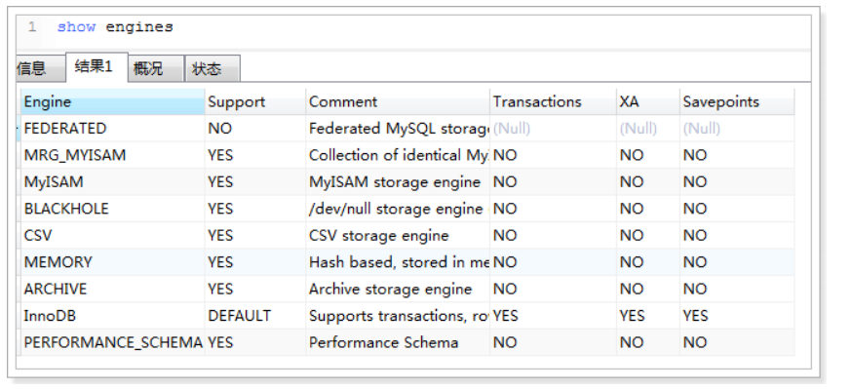852x390 pixels.
Task: Select the InnoDB engine cell
Action: (113, 316)
